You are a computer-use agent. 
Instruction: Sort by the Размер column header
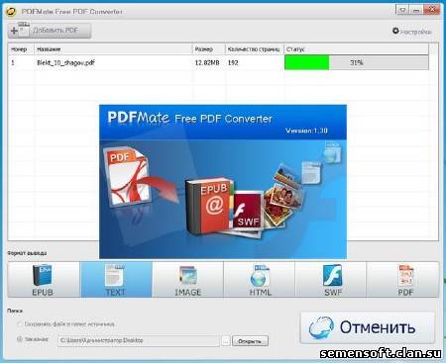[x=208, y=49]
